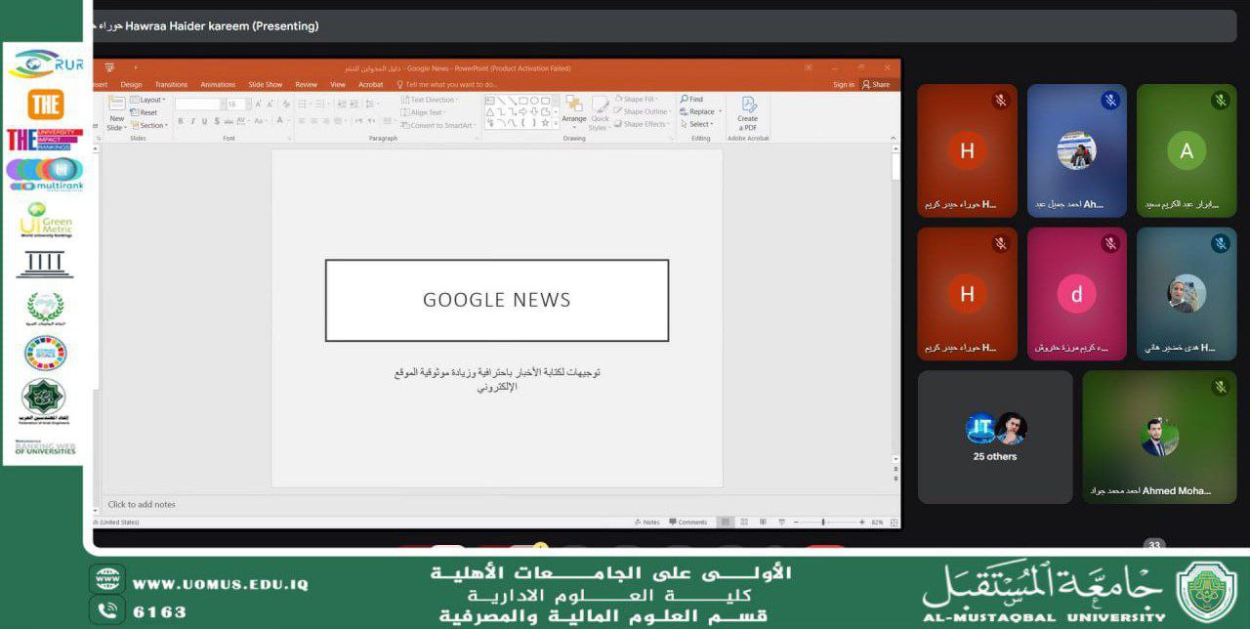Switch to Normal view in status bar

click(725, 523)
